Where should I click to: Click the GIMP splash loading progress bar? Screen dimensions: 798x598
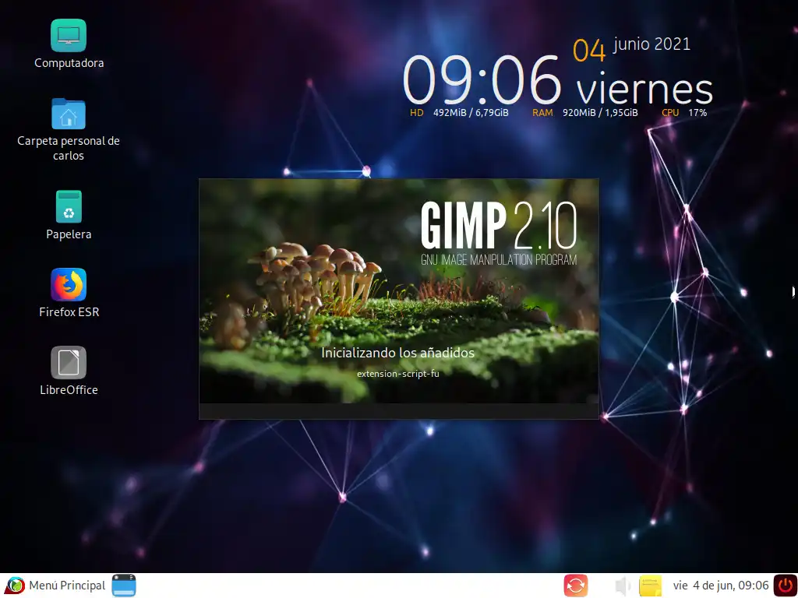click(x=398, y=411)
